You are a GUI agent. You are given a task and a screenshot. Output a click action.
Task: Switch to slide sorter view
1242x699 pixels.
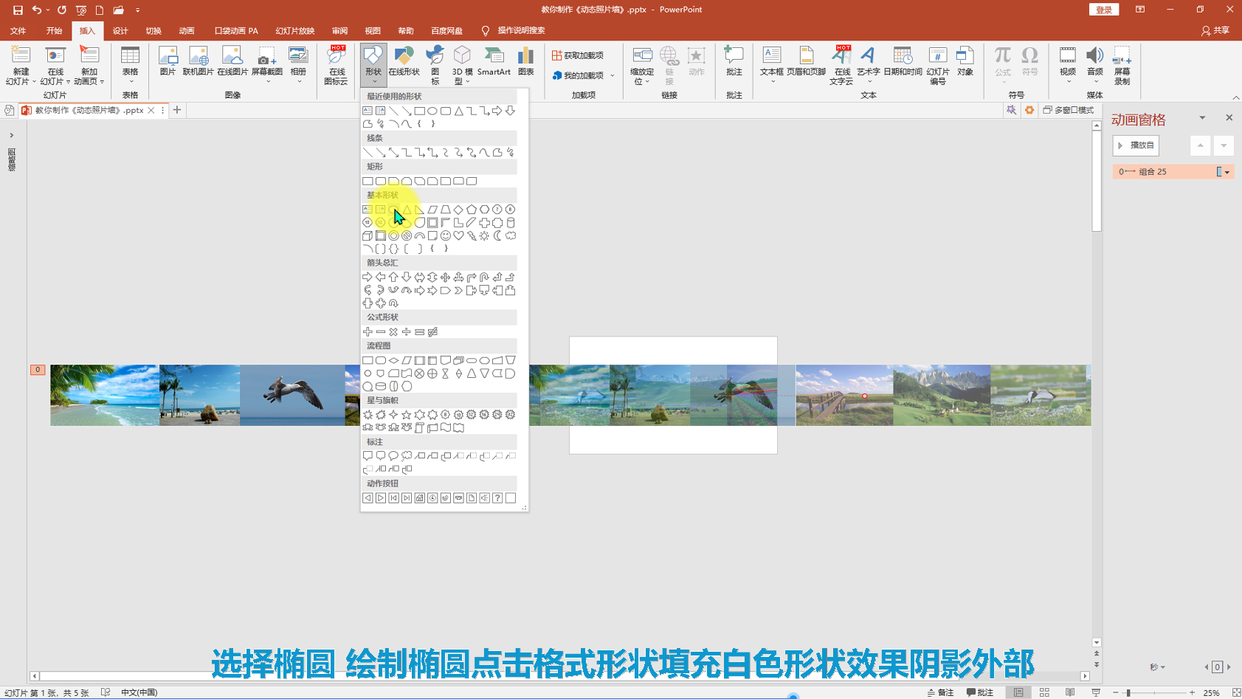click(x=1044, y=692)
